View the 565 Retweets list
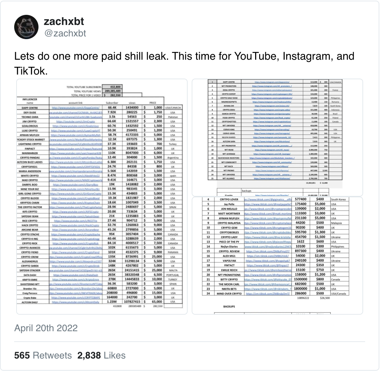This screenshot has width=380, height=371. coord(43,355)
